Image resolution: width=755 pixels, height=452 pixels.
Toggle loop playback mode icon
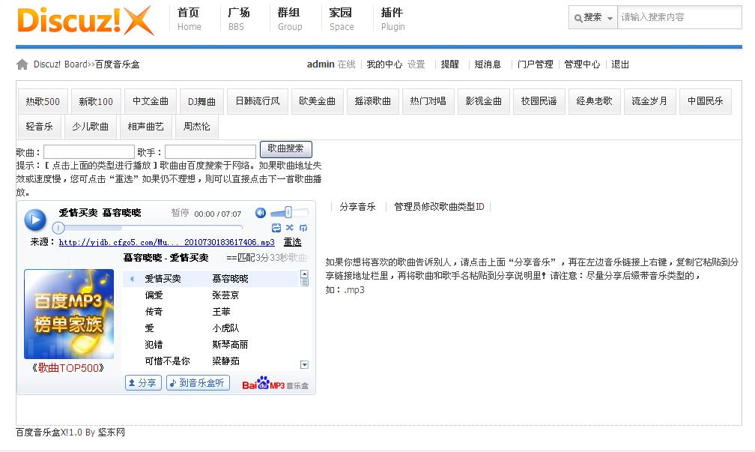[276, 228]
